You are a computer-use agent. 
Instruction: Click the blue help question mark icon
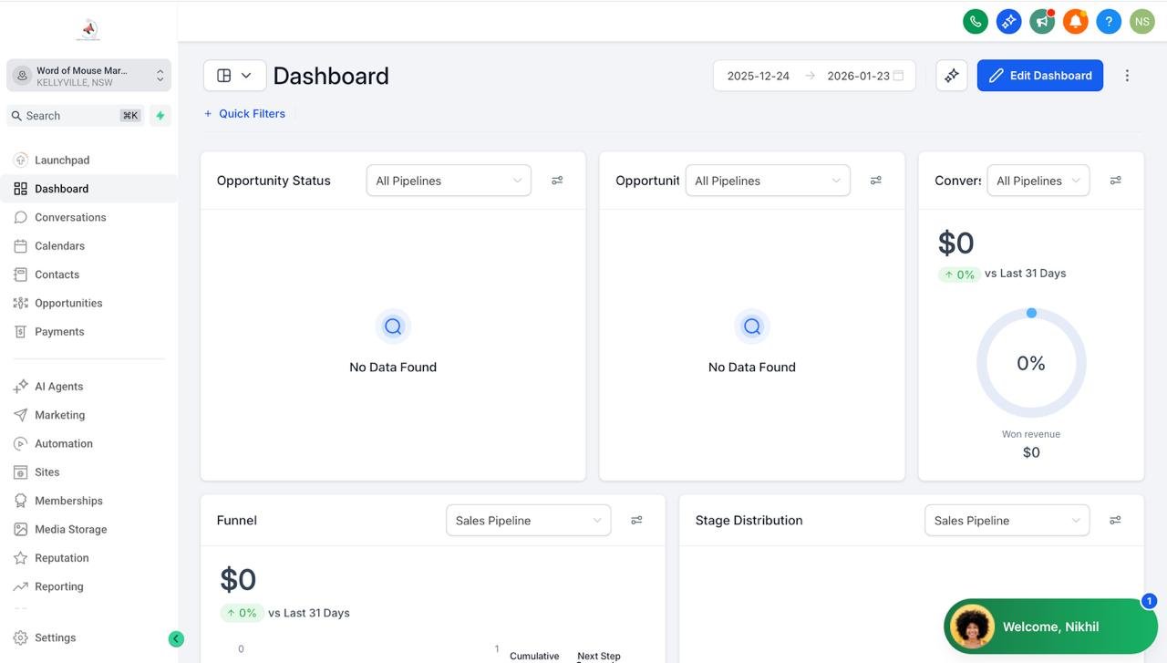(1109, 22)
